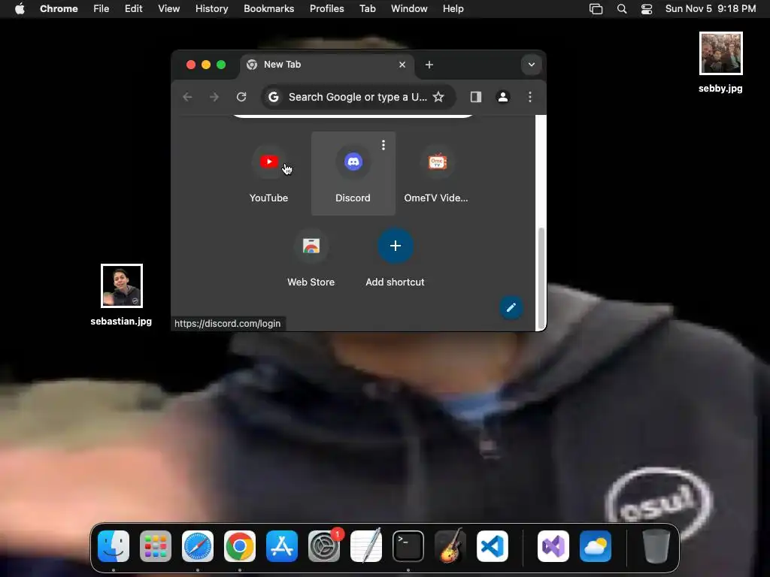The height and width of the screenshot is (577, 770).
Task: Open the Discord shortcut
Action: (353, 174)
